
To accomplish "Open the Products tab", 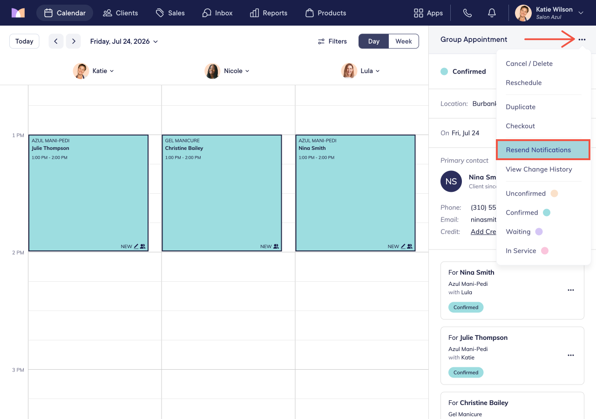I will tap(326, 13).
